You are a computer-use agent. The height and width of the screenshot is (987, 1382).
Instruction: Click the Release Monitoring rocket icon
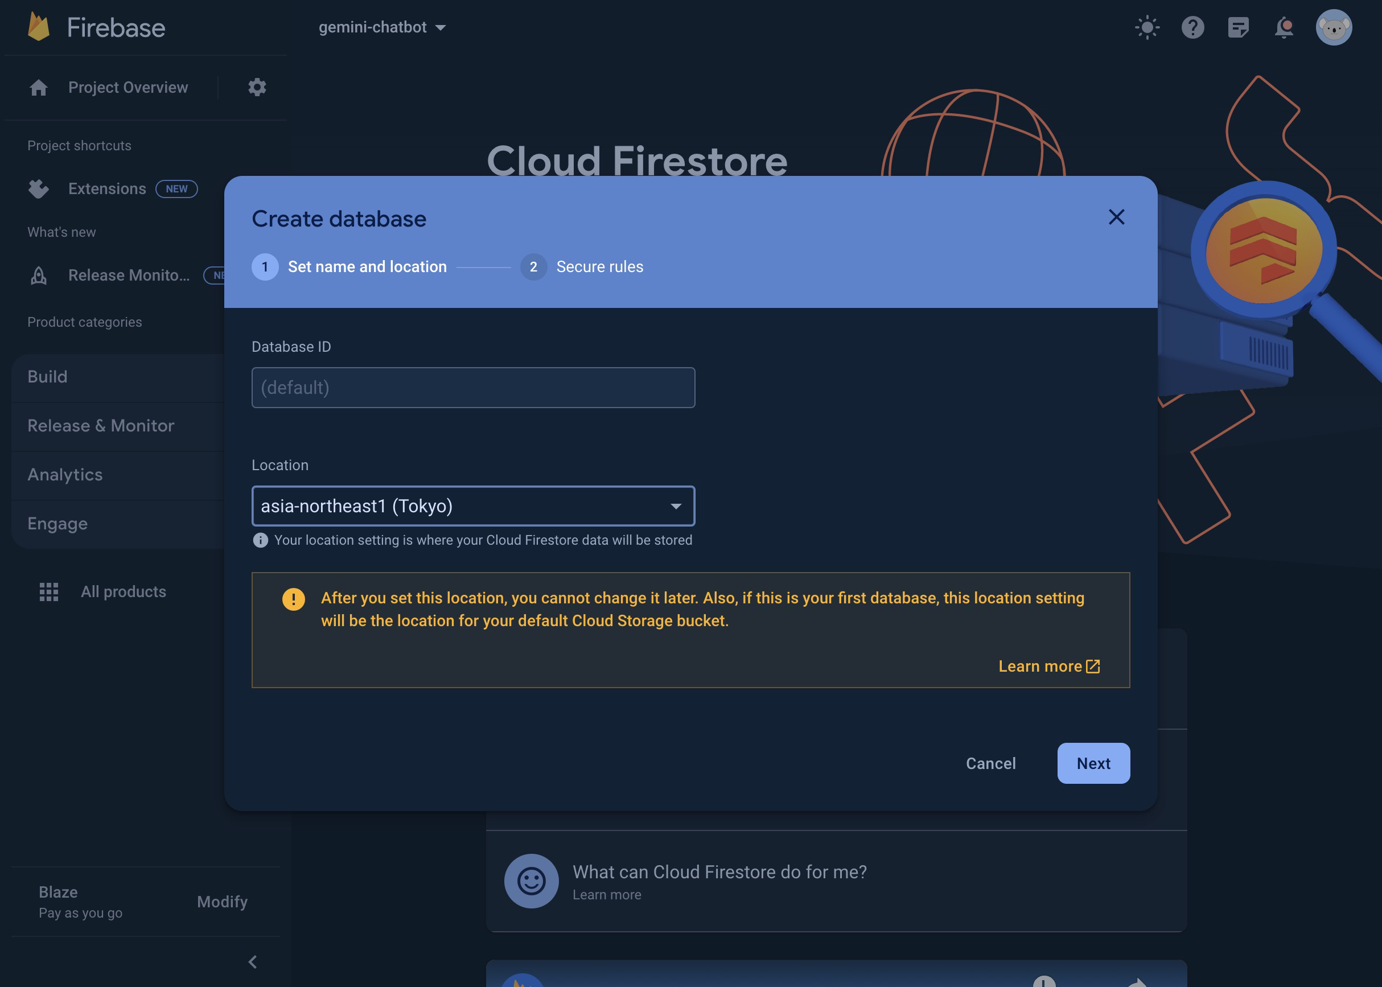point(38,275)
